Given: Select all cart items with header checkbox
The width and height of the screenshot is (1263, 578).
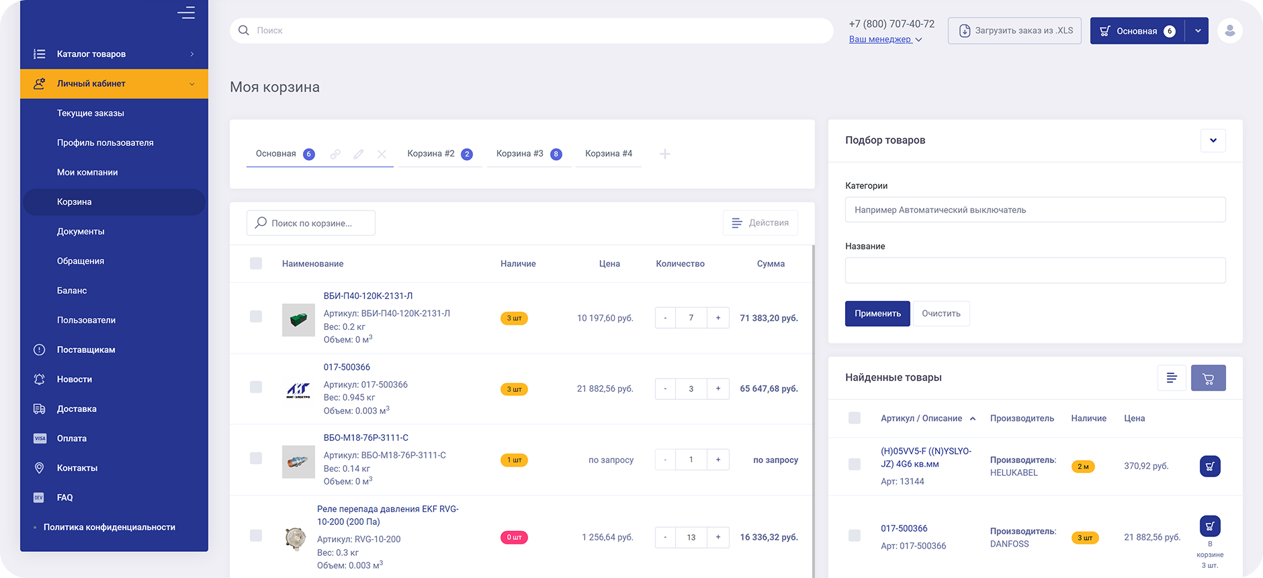Looking at the screenshot, I should 256,263.
